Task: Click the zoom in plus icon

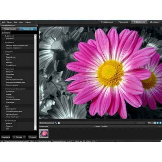Action: pos(146,123)
